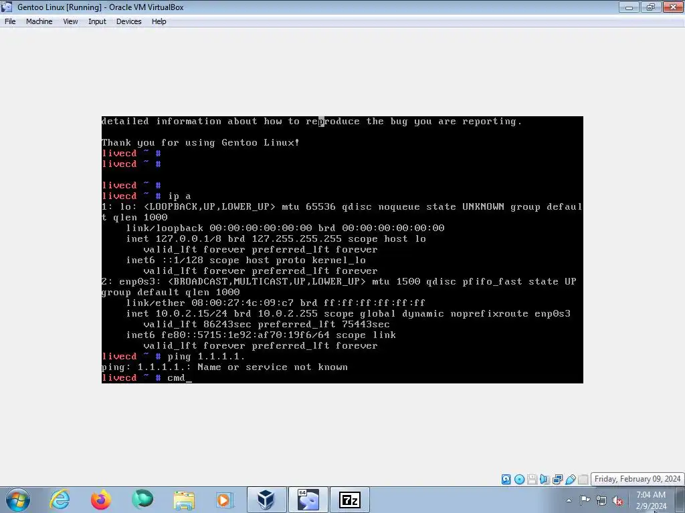Click the hard disk activity status icon
Viewport: 685px width, 513px height.
tap(506, 480)
